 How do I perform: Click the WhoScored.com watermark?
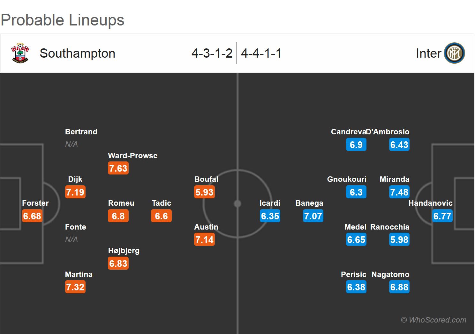coord(434,320)
